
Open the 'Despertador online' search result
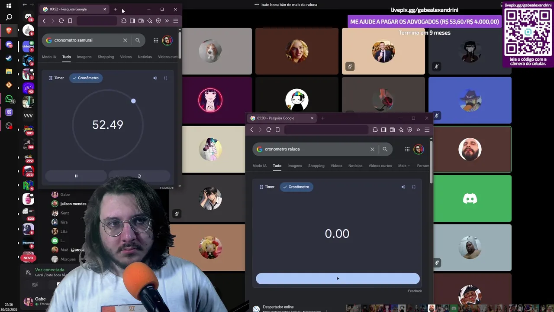(x=278, y=307)
